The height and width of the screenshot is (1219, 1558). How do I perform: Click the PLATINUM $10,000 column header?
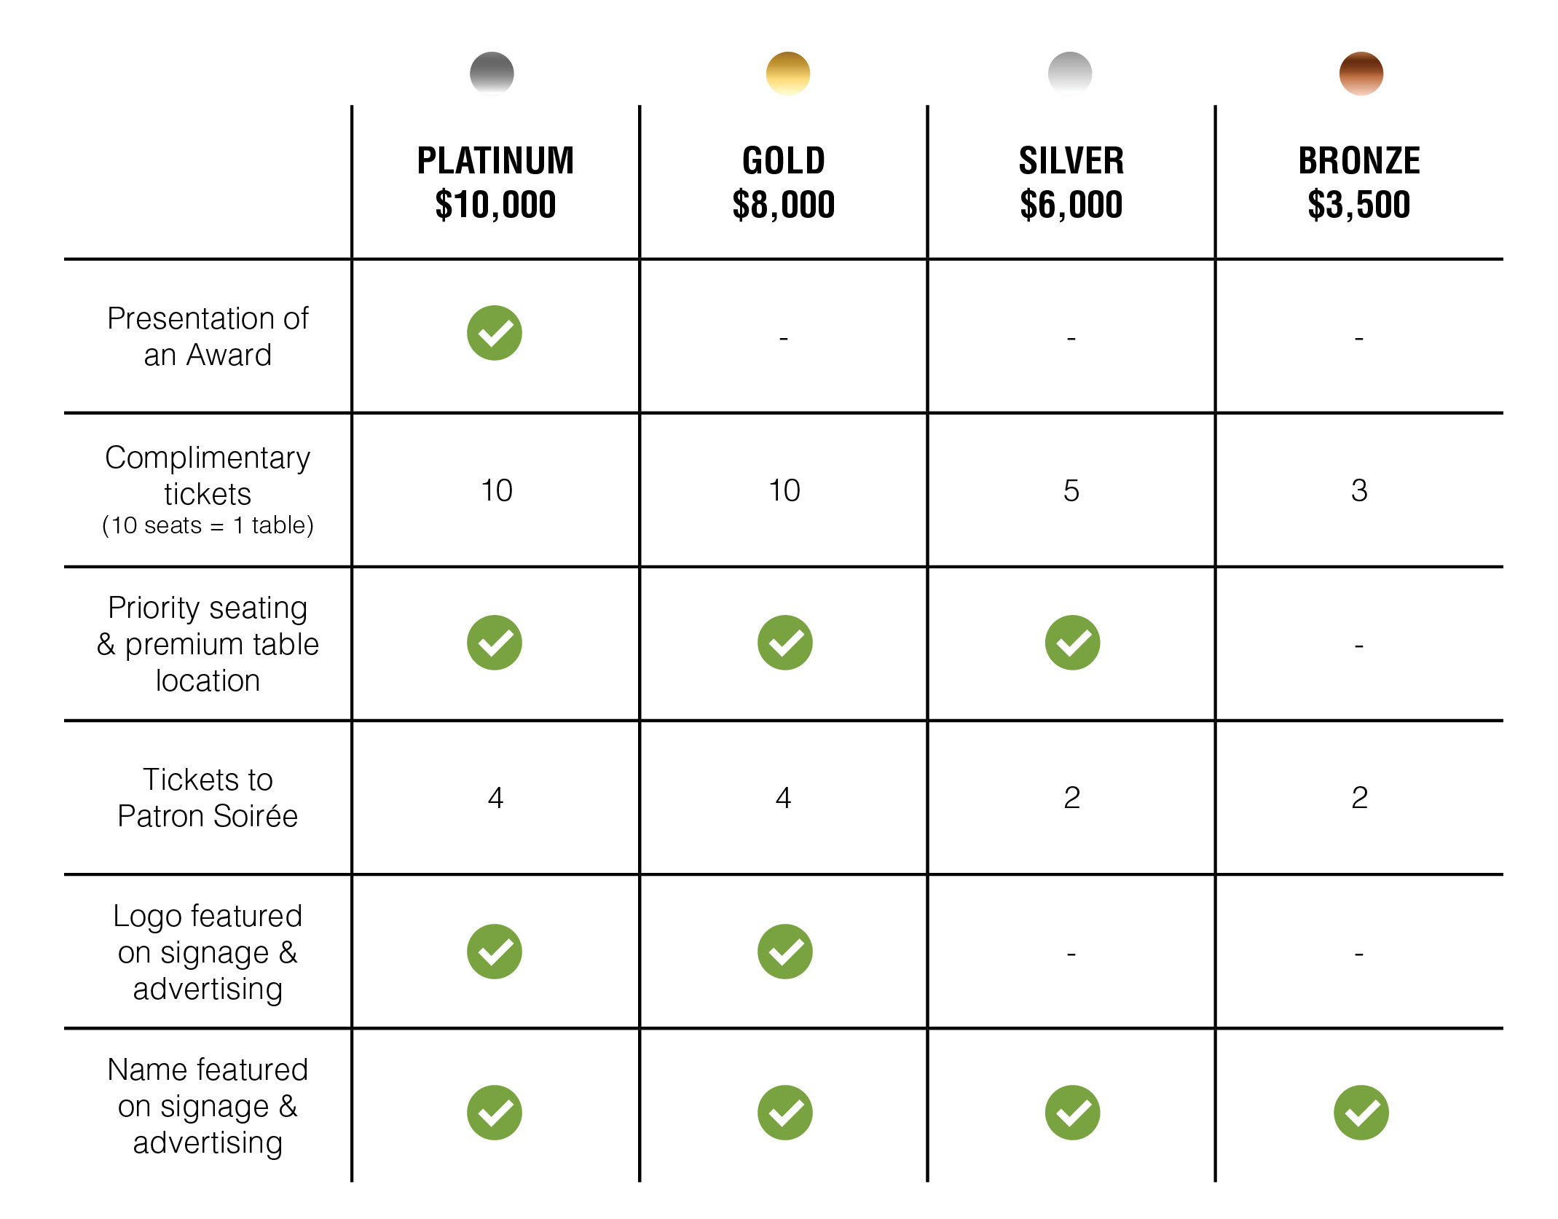(495, 182)
